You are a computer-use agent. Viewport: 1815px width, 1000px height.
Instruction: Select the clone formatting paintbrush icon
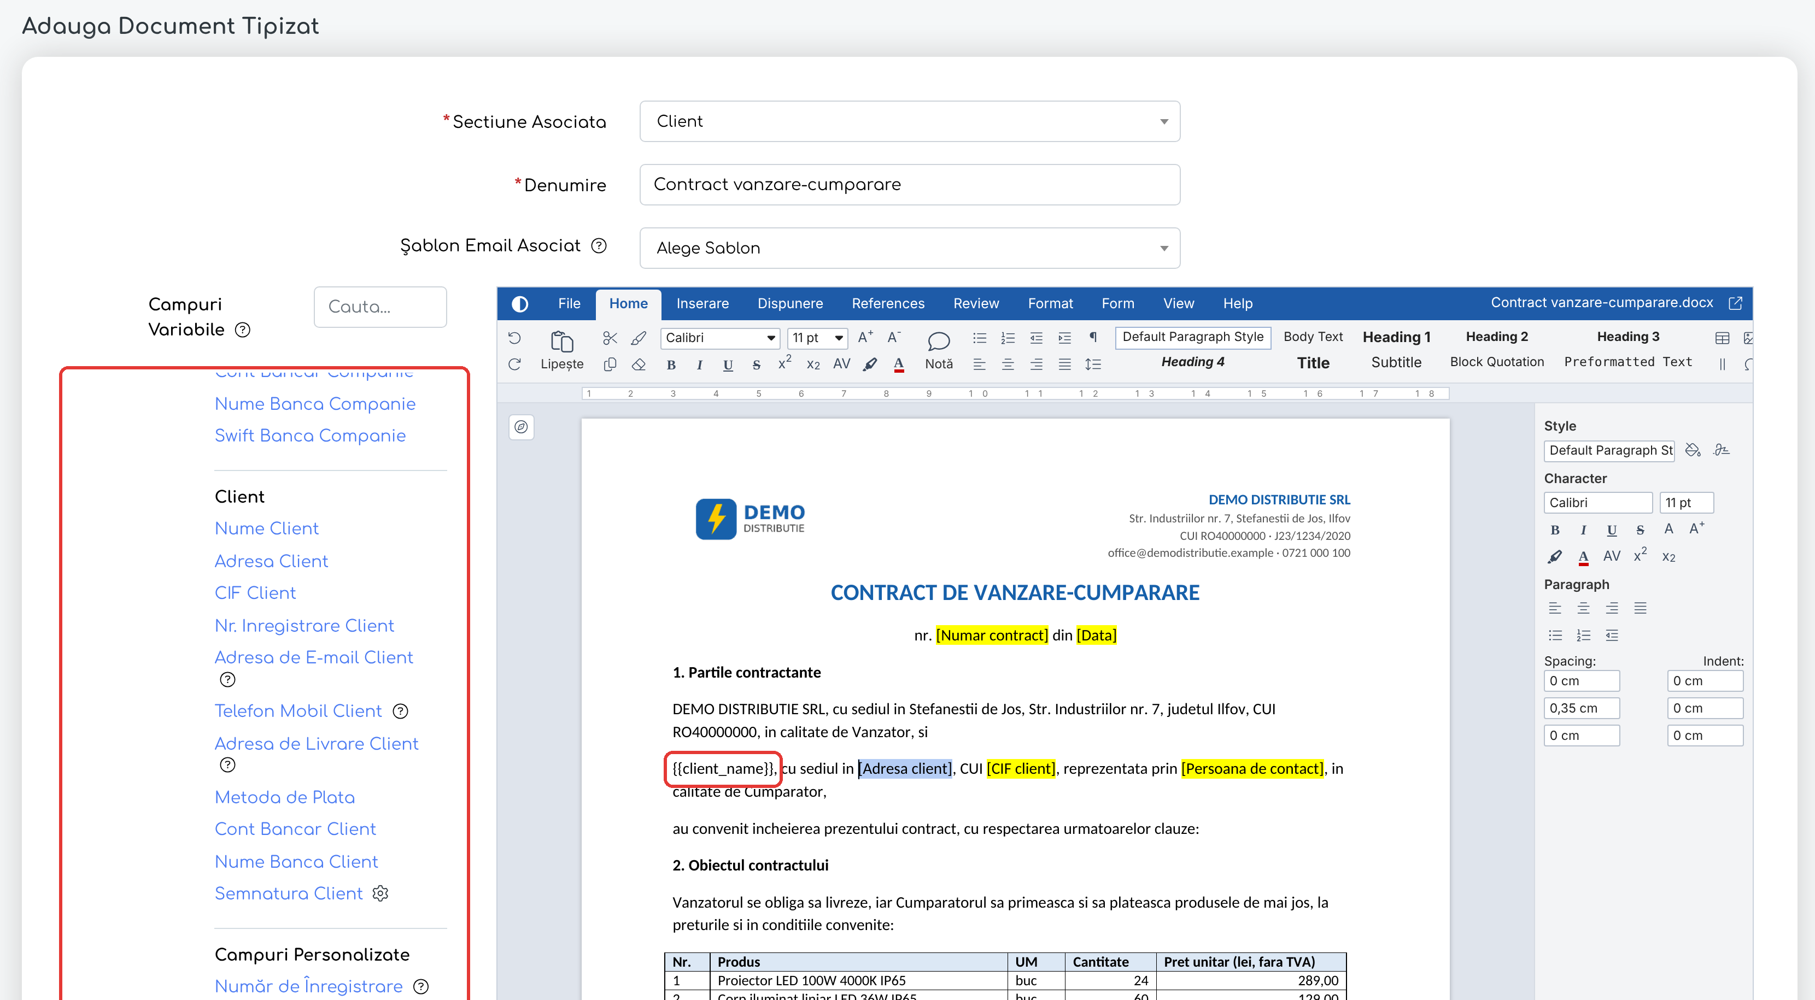pyautogui.click(x=639, y=338)
